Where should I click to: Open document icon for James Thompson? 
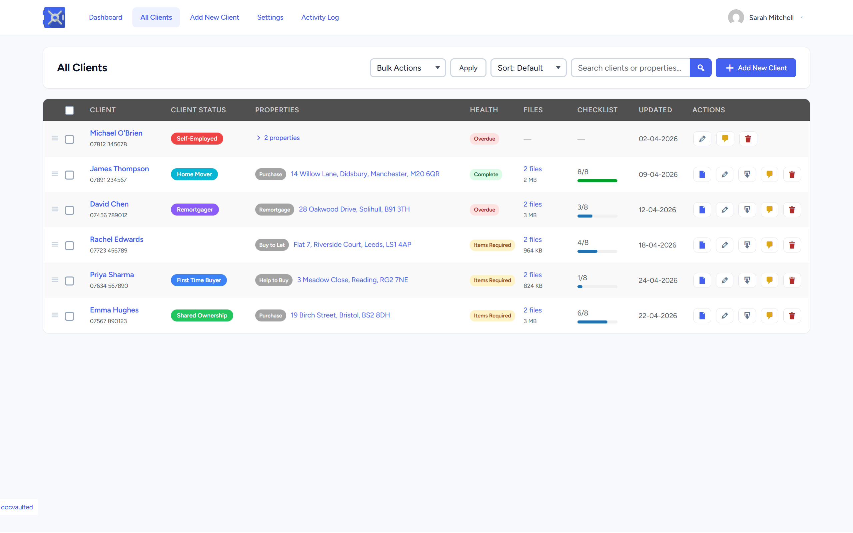(702, 174)
